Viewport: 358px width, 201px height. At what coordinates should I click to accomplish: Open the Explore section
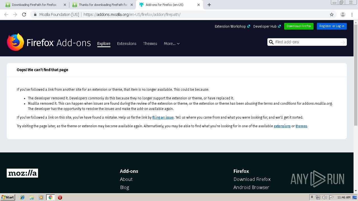(x=104, y=44)
